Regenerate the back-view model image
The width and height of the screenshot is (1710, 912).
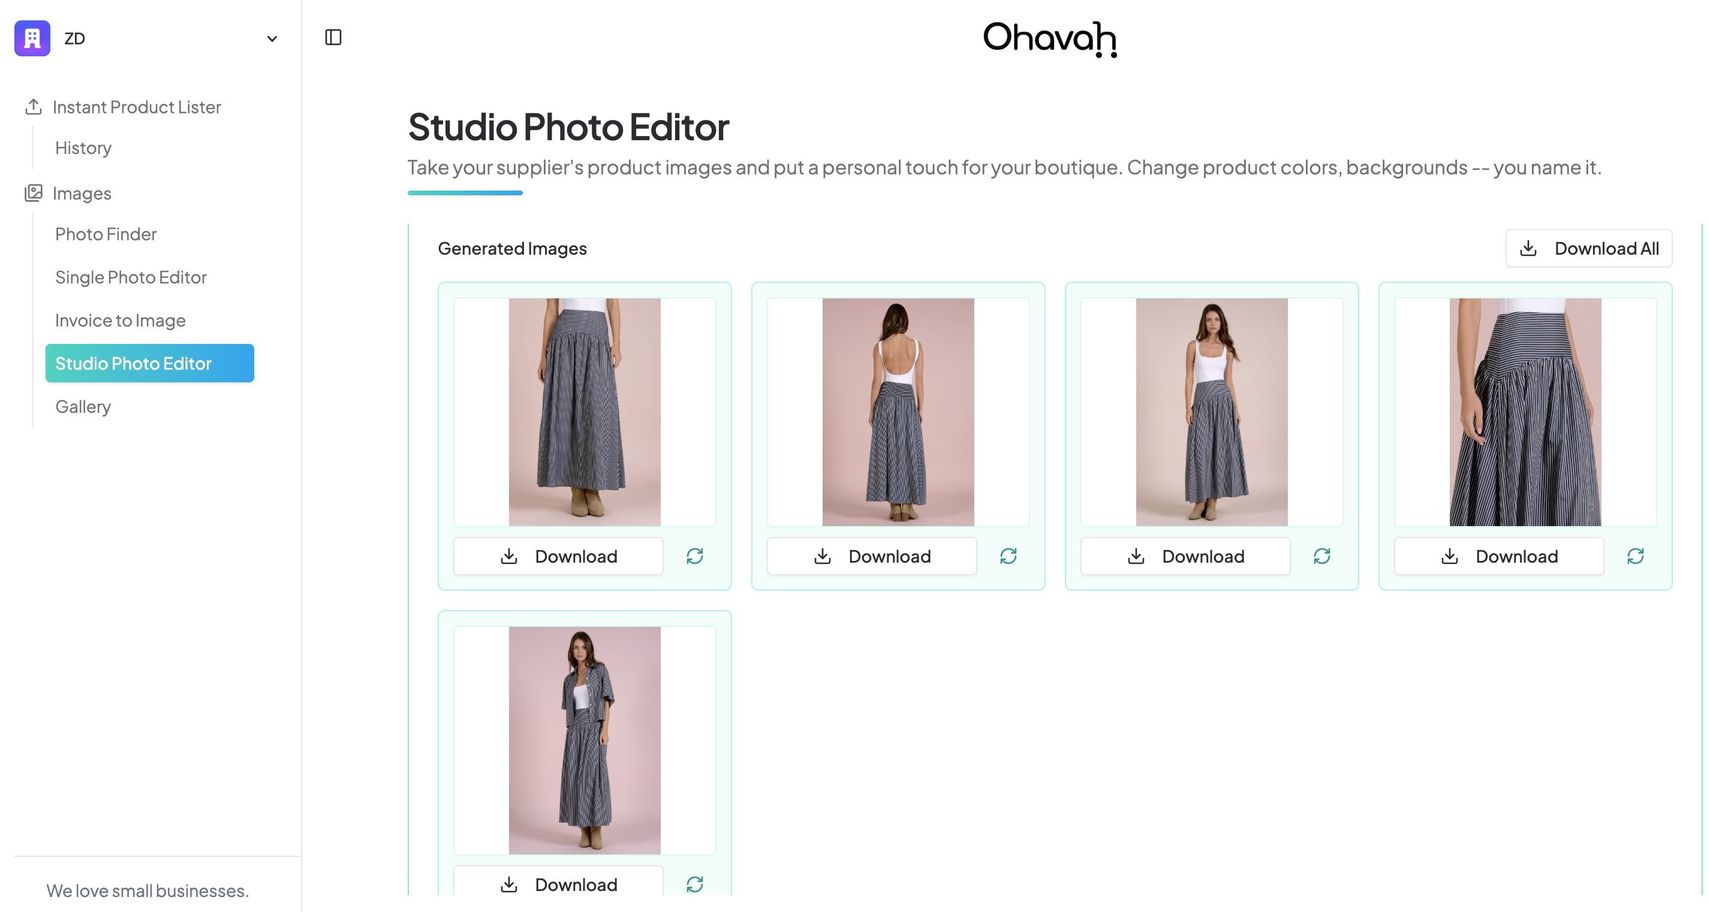click(x=1008, y=556)
